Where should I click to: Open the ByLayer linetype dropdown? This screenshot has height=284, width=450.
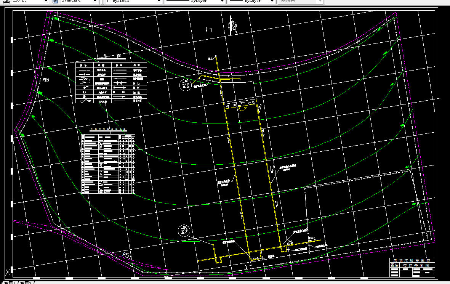click(x=194, y=1)
